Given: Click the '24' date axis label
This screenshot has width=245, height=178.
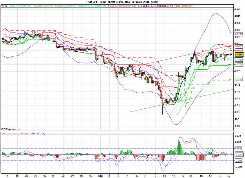Looking at the screenshot, I should [53, 176].
